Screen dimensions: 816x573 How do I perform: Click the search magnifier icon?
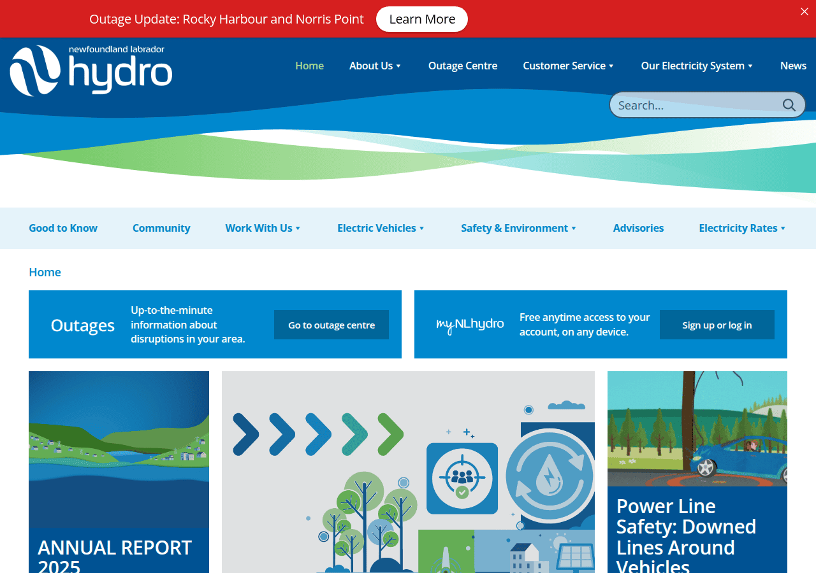click(789, 105)
